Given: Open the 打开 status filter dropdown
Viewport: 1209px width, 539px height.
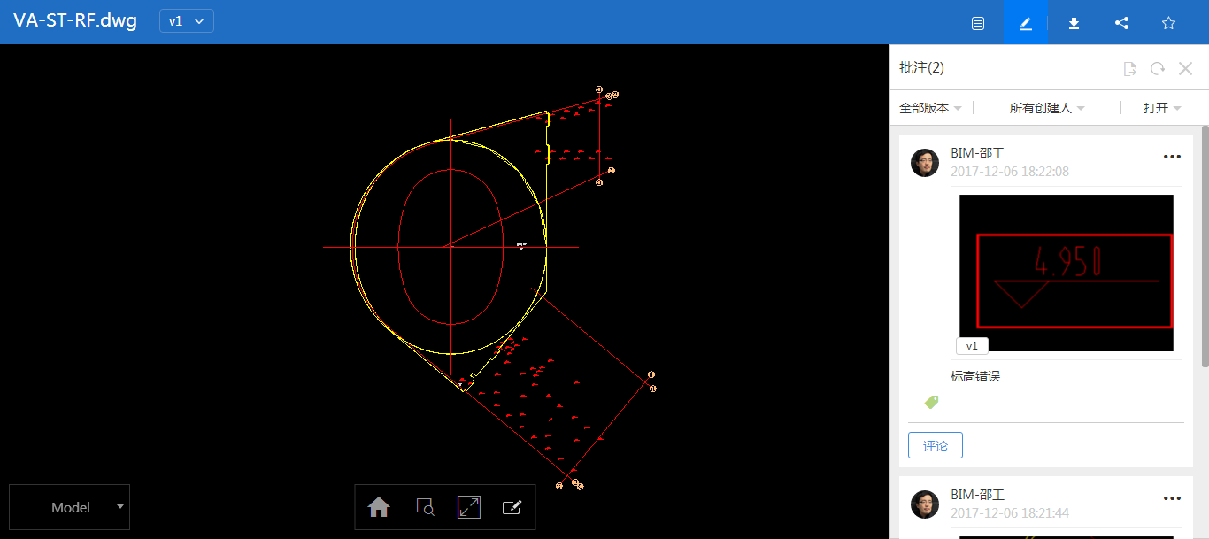Looking at the screenshot, I should point(1162,108).
